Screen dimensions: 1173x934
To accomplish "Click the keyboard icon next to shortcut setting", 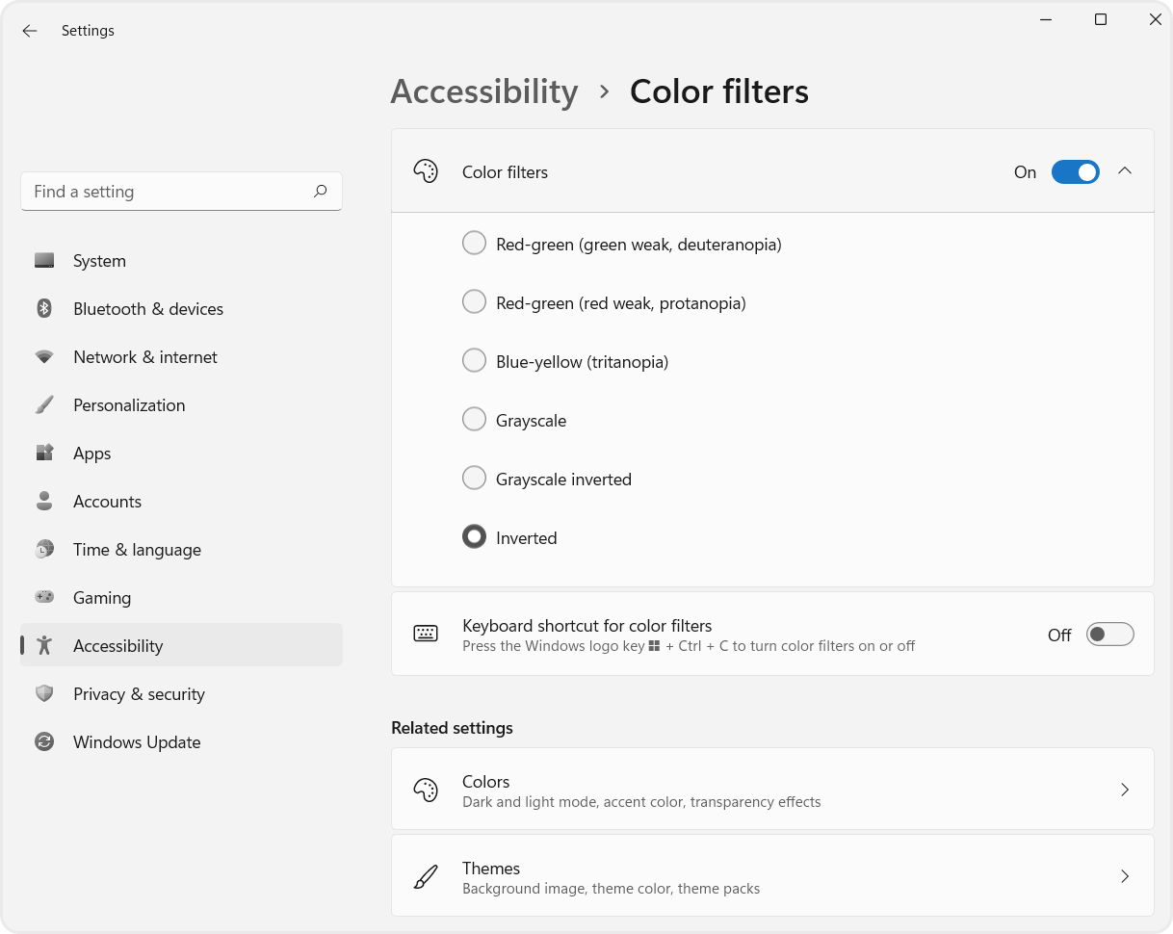I will click(x=426, y=633).
